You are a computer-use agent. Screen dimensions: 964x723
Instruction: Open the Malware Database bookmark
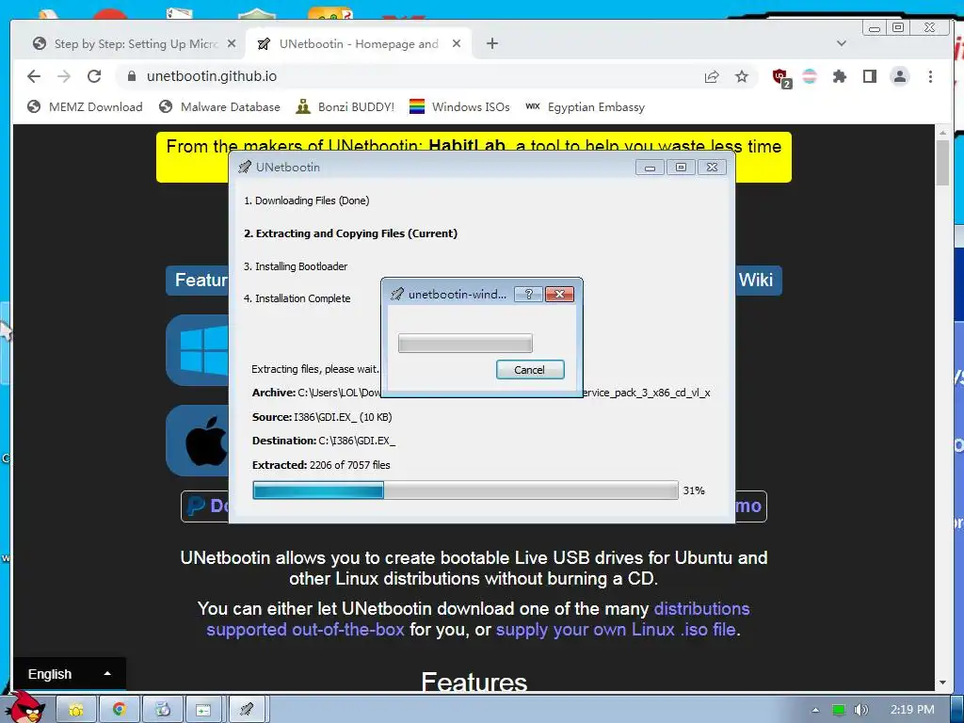tap(218, 107)
